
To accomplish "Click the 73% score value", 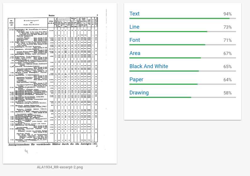I will pos(227,27).
